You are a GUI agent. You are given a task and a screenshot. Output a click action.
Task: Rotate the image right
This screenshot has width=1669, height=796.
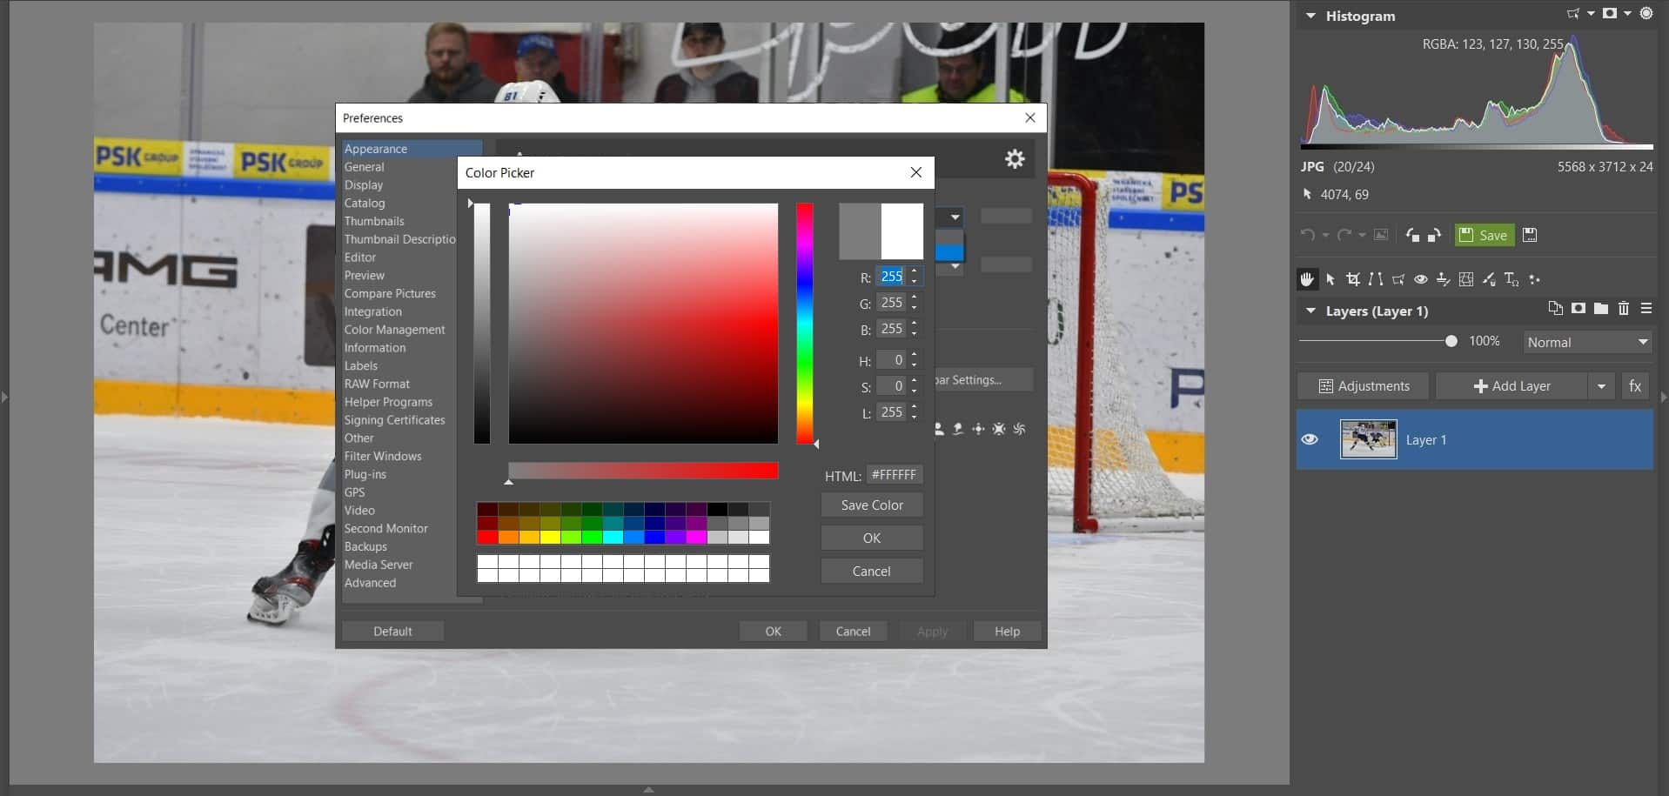pos(1434,235)
